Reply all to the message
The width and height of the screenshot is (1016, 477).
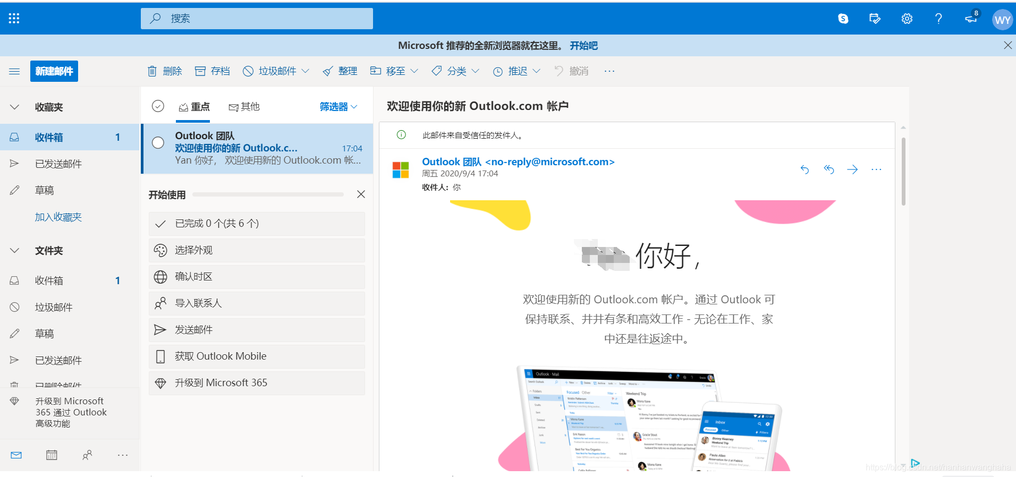pos(829,169)
